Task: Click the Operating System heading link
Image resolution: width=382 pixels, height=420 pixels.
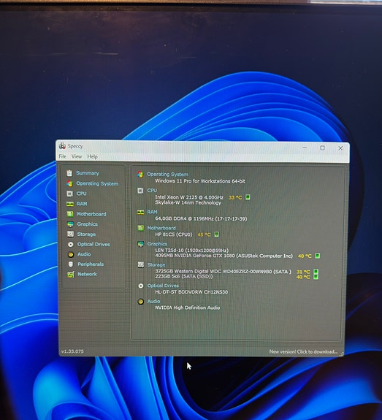Action: [167, 174]
